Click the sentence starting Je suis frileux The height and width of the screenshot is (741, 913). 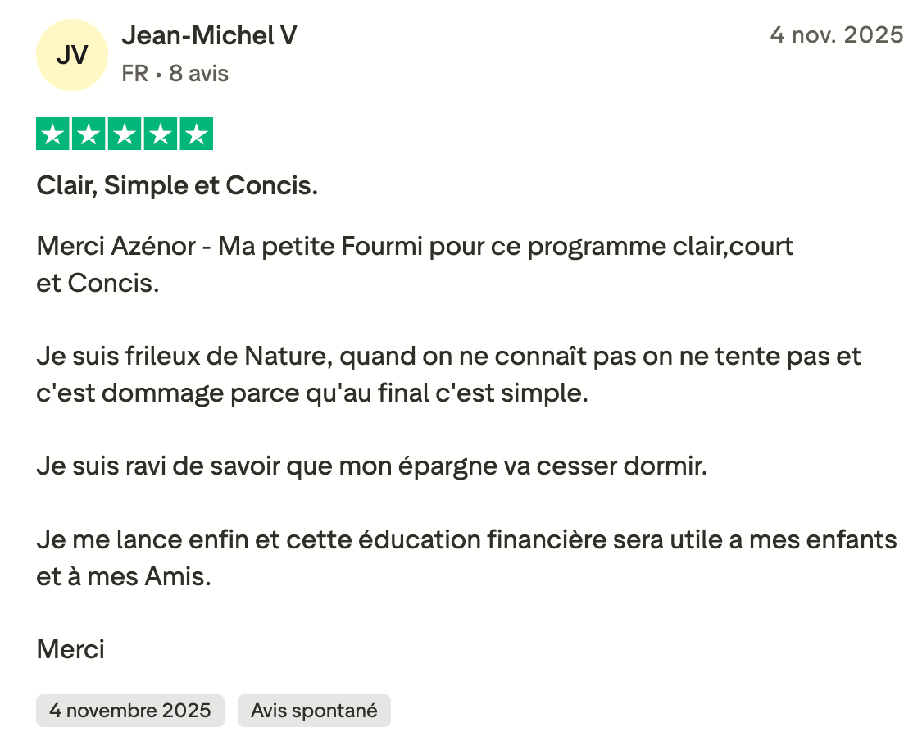(448, 357)
